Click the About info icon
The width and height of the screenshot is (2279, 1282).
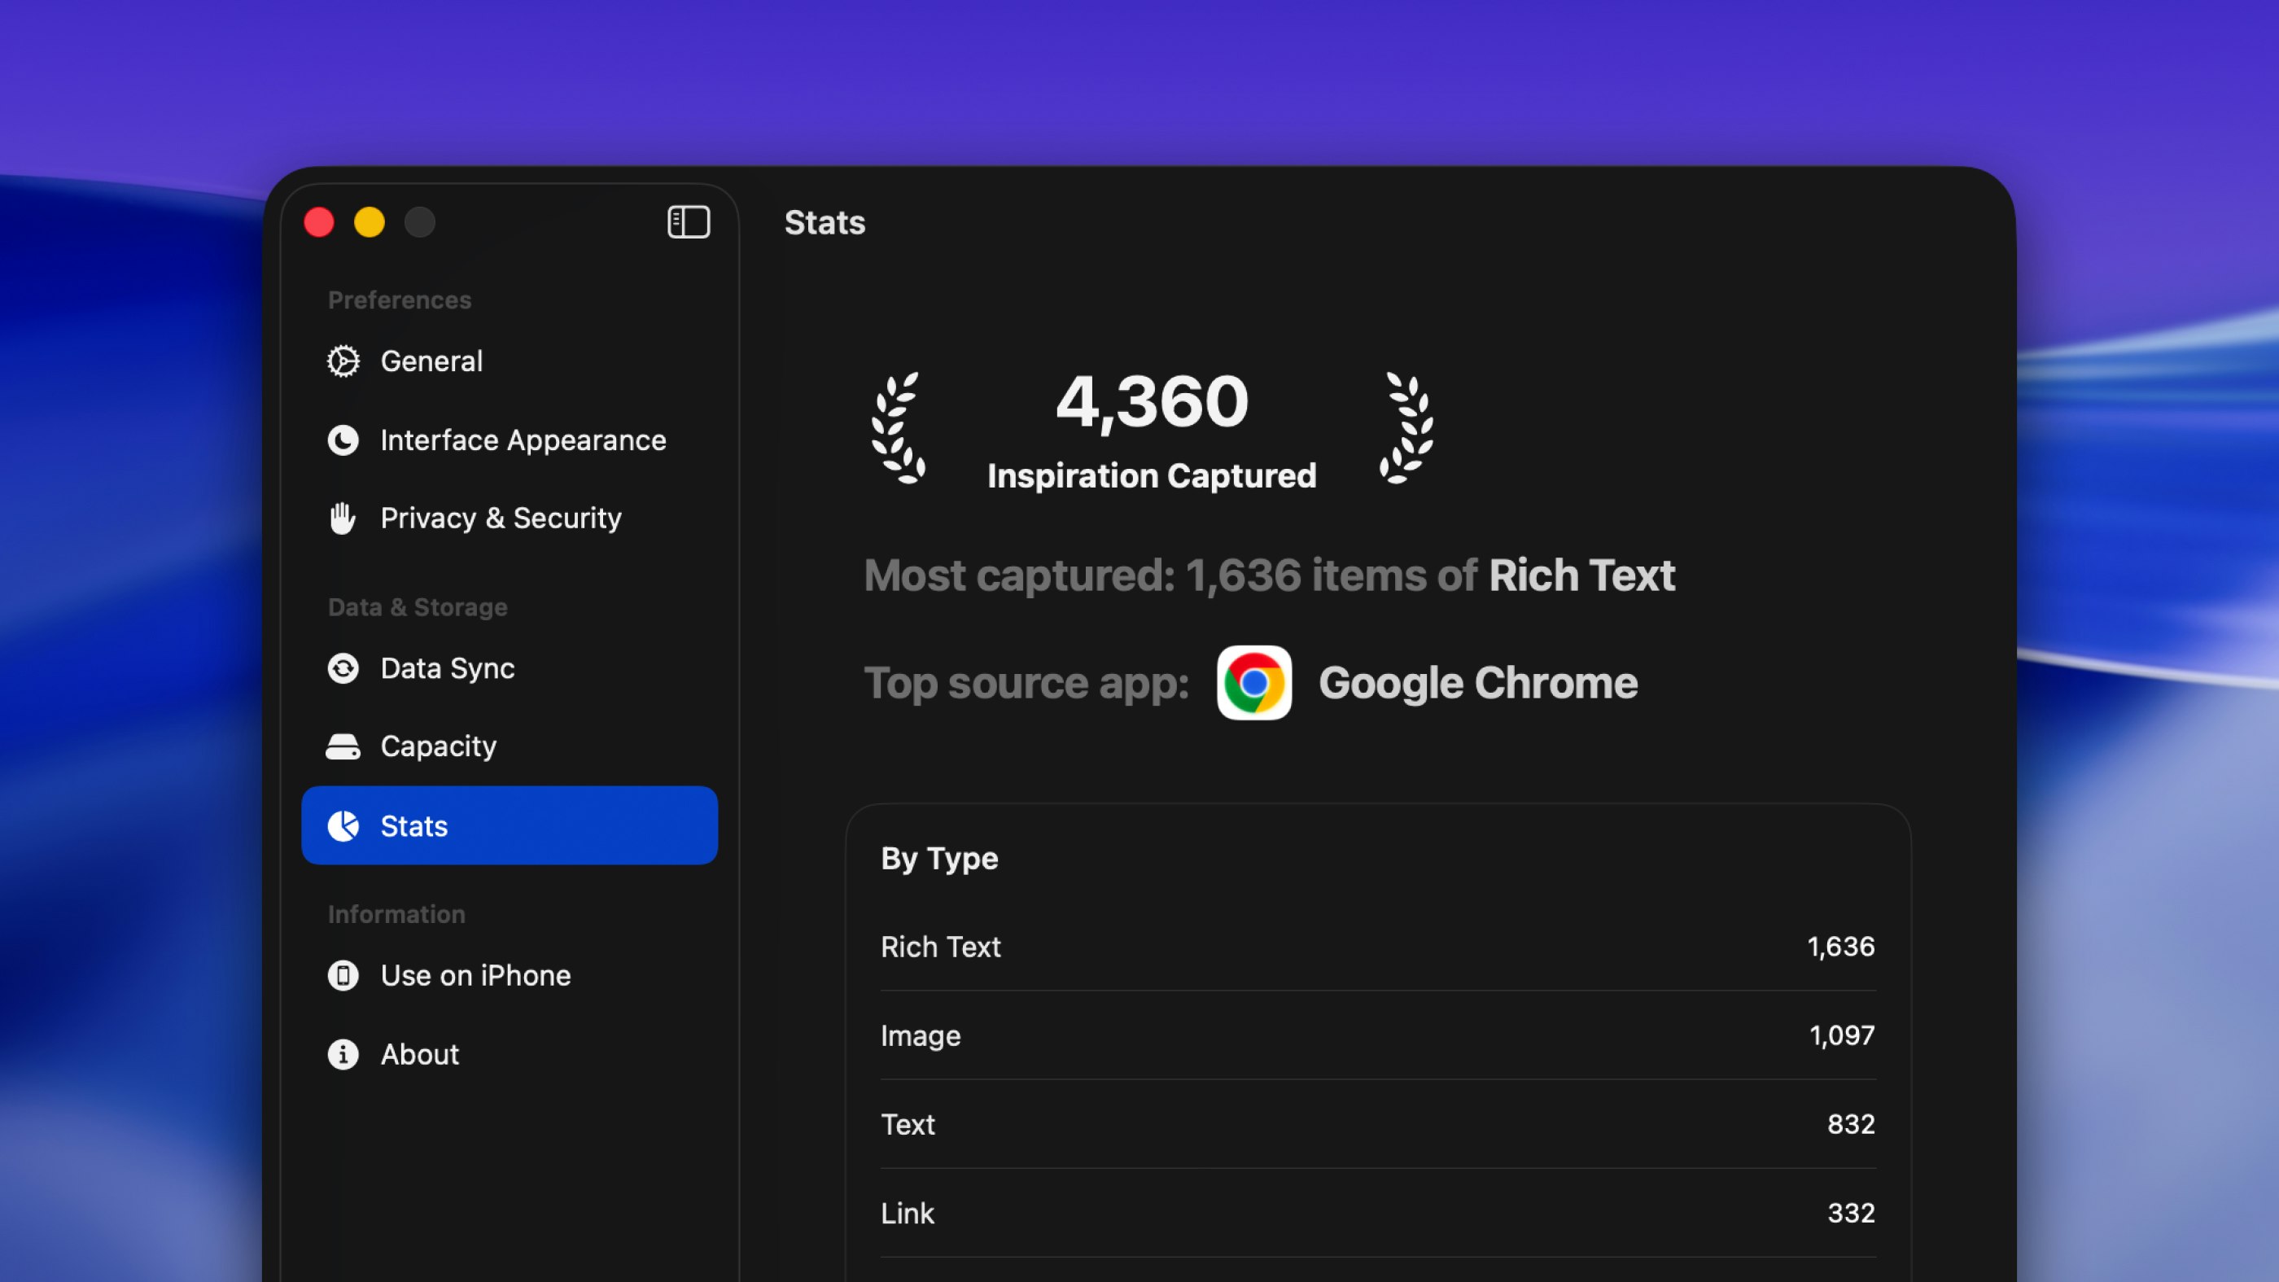click(343, 1054)
